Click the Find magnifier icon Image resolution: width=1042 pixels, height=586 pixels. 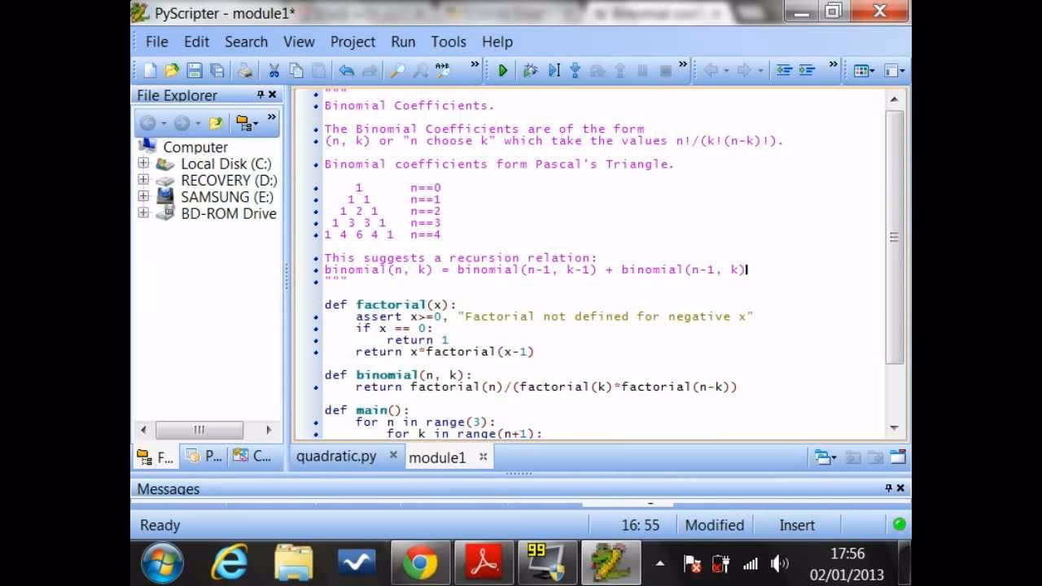(397, 71)
